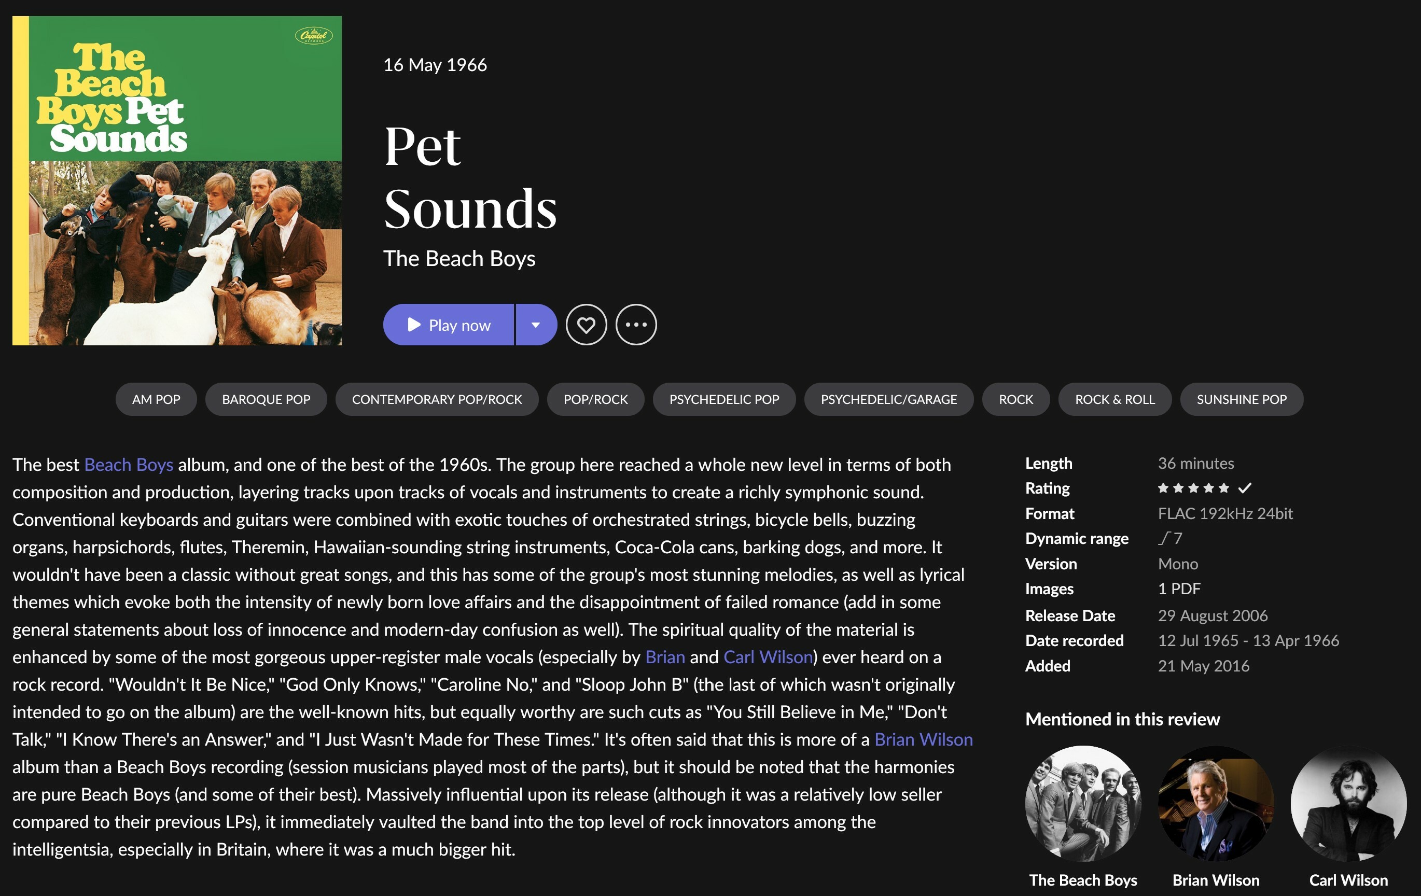Follow the Beach Boys link in review
Screen dimensions: 1421x896
point(129,465)
